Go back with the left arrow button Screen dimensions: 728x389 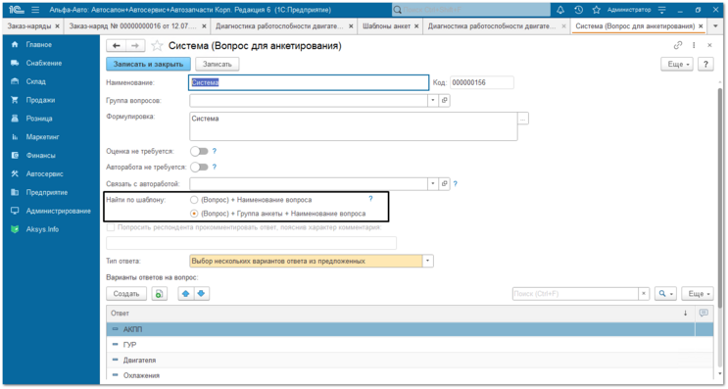click(116, 45)
